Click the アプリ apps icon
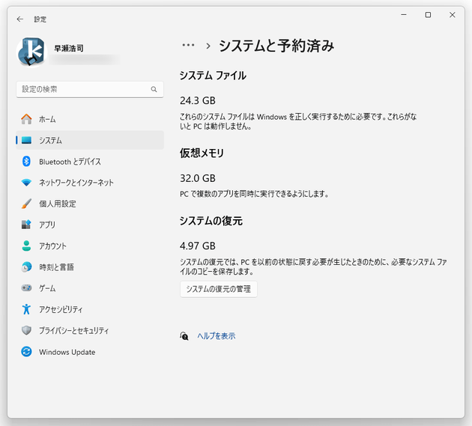Screen dimensions: 472x426 (x=26, y=225)
